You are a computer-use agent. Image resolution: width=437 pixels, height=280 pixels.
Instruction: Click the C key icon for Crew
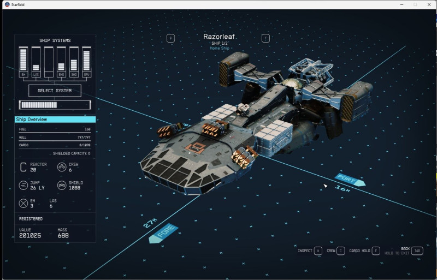point(340,251)
